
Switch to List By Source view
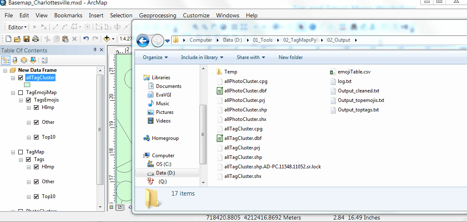[15, 60]
